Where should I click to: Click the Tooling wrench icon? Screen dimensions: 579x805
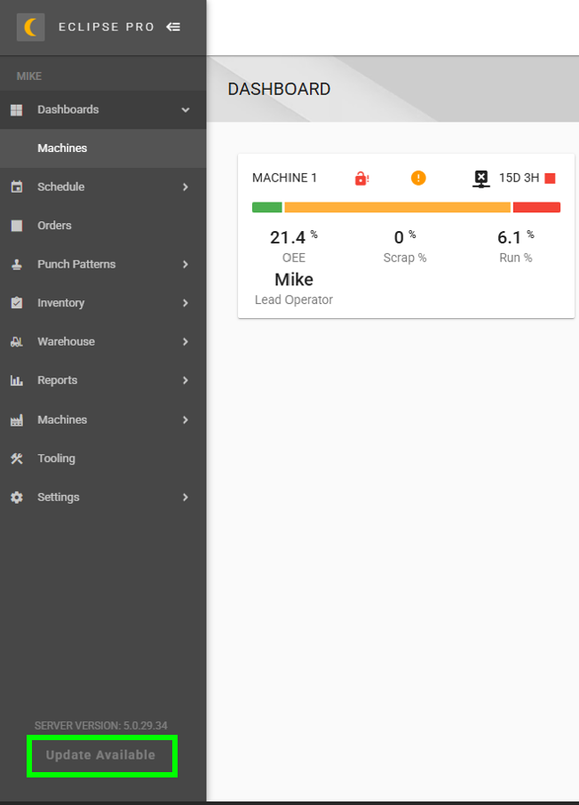coord(17,458)
